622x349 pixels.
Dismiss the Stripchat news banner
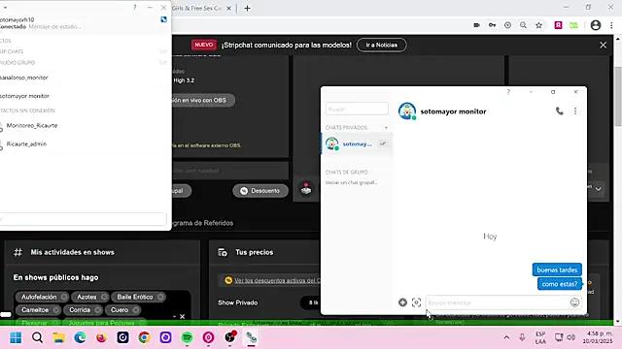point(603,46)
